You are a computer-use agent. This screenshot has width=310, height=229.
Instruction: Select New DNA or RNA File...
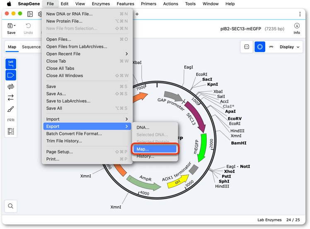click(x=87, y=14)
